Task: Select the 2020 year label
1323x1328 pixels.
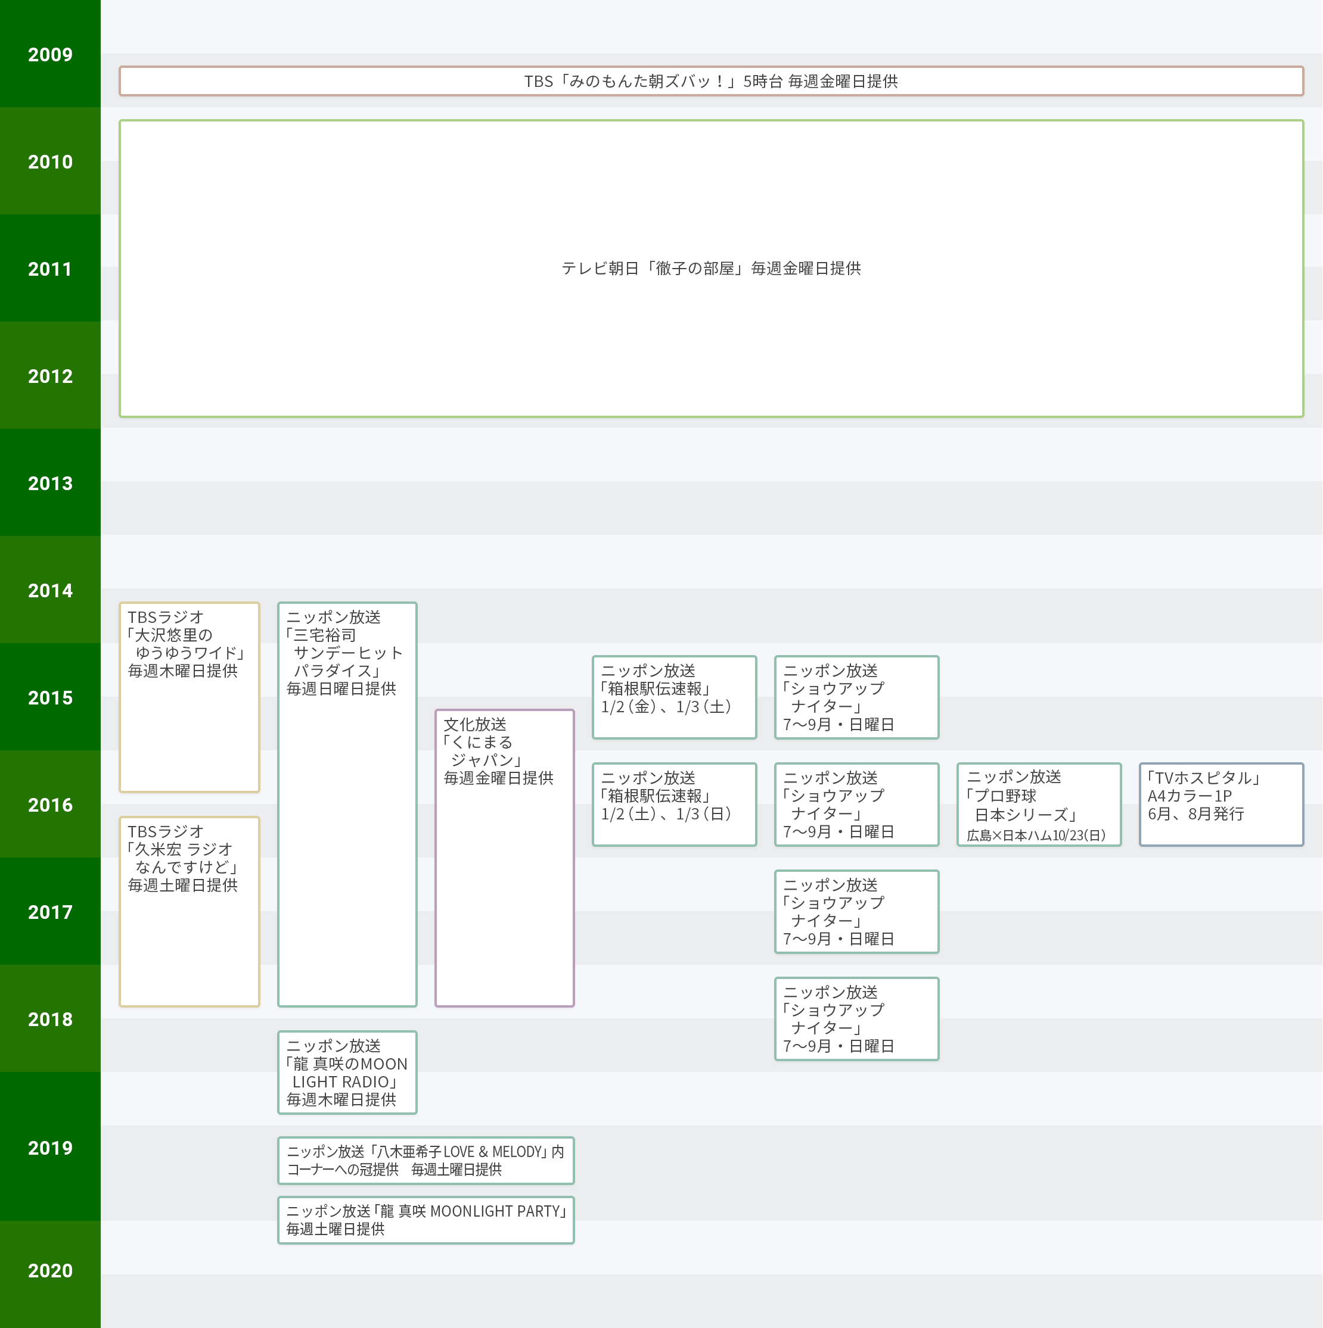Action: tap(50, 1270)
